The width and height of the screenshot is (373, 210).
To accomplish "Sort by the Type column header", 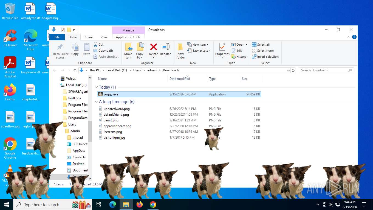I will 224,79.
